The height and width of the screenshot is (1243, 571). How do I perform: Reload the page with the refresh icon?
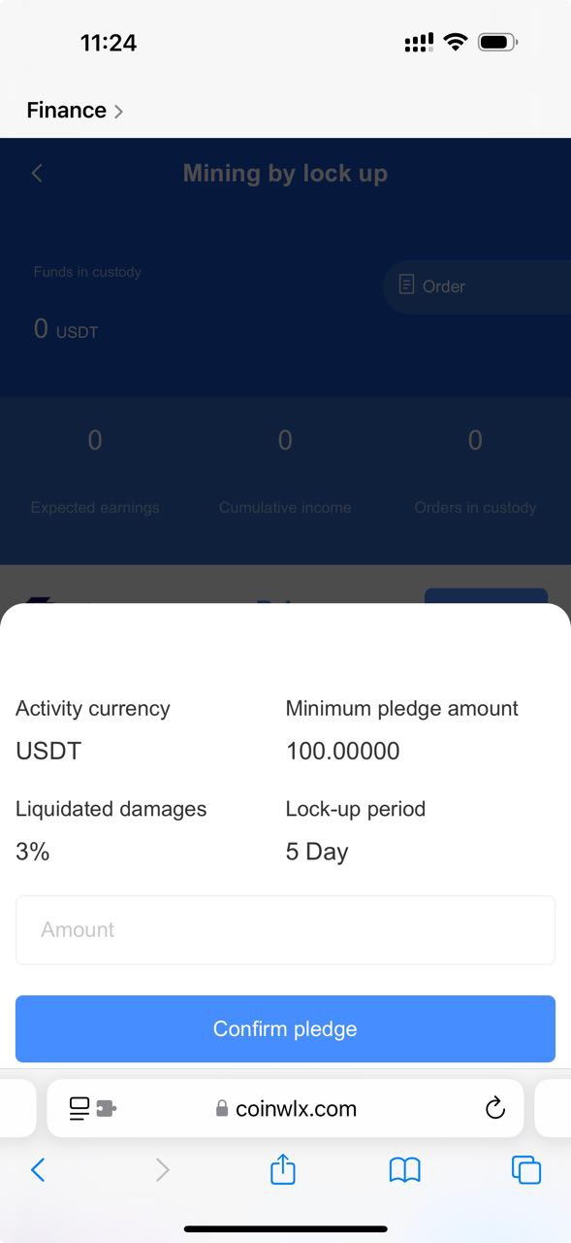click(x=495, y=1108)
